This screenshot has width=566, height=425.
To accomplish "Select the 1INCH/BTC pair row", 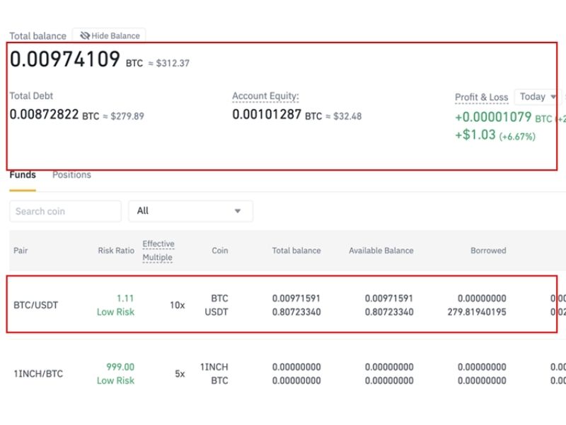I will point(288,374).
